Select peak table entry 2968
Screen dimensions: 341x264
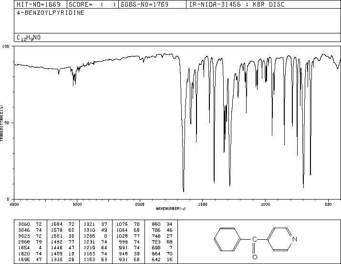click(24, 242)
